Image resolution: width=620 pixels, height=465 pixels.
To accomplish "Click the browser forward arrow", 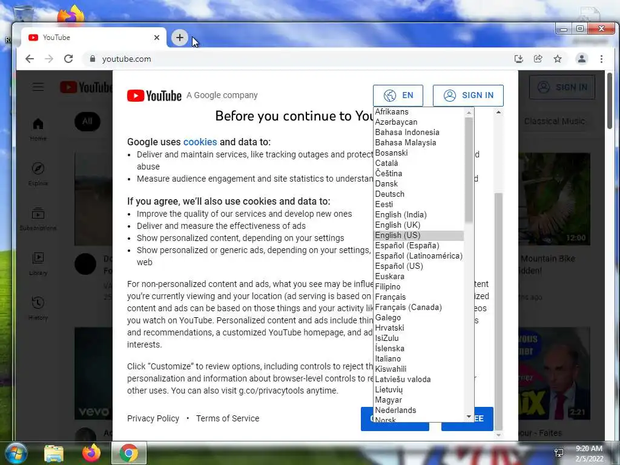I will click(x=49, y=59).
